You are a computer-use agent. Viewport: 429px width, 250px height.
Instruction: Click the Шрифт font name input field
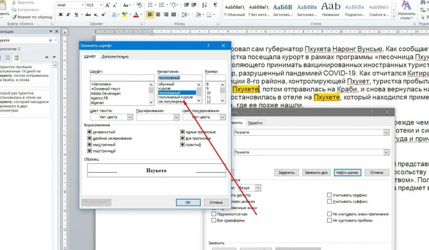[x=122, y=78]
